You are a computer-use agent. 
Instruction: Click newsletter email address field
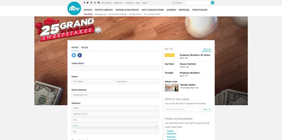[x=182, y=109]
